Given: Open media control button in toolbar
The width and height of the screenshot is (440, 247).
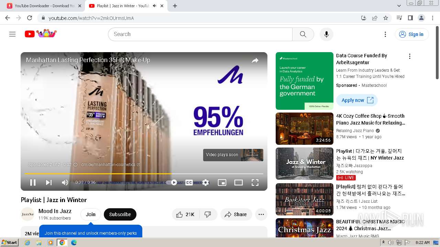Looking at the screenshot, I should 399,18.
